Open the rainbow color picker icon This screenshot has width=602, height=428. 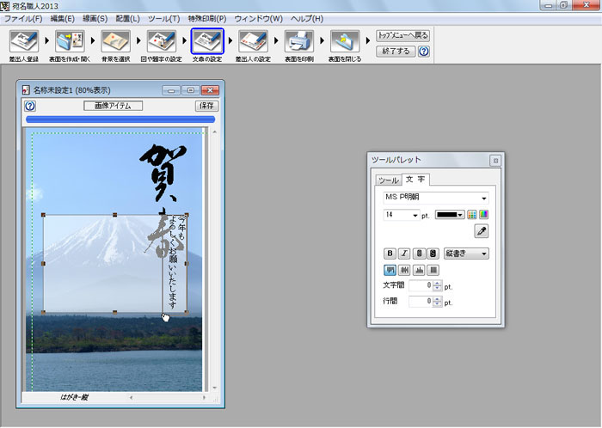[x=484, y=215]
